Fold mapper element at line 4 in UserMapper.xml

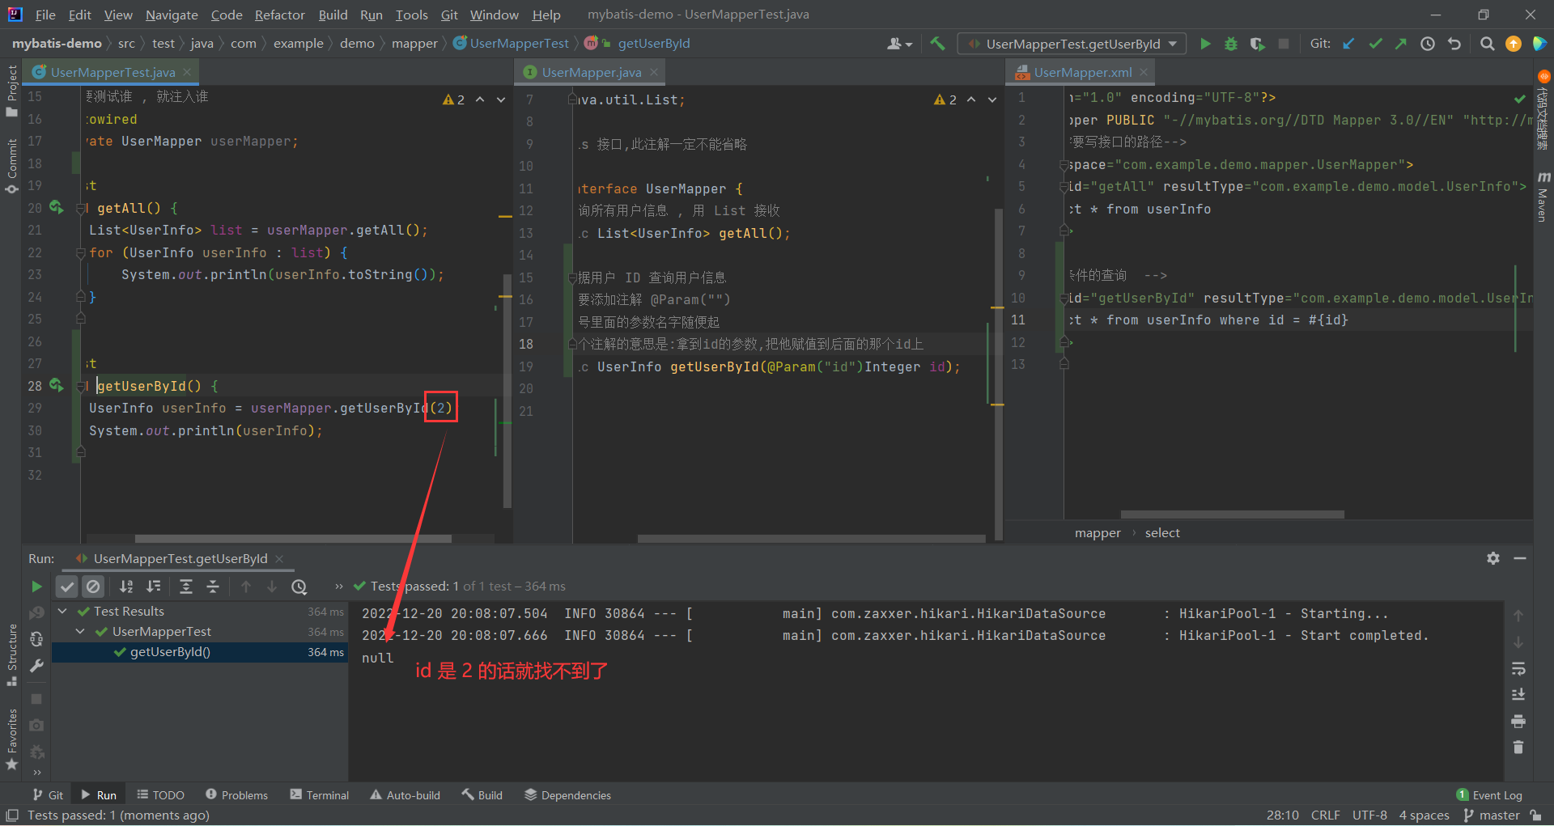(1064, 166)
